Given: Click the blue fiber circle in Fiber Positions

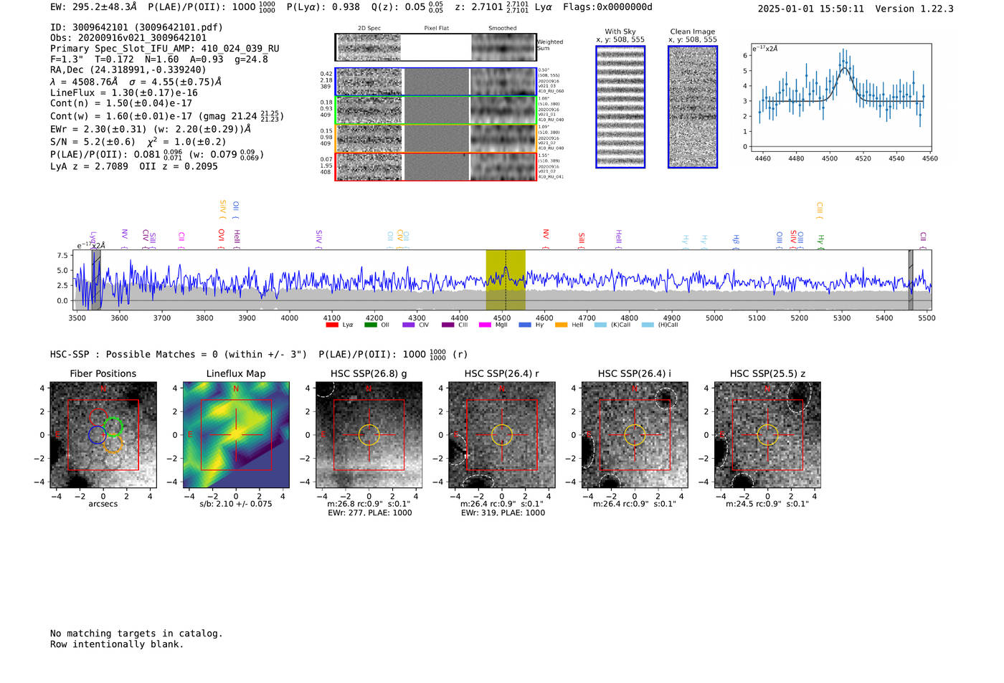Looking at the screenshot, I should [98, 434].
